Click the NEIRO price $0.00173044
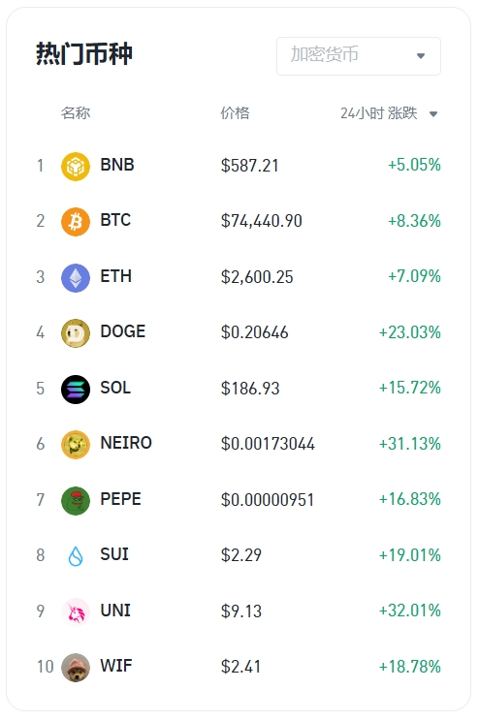The width and height of the screenshot is (479, 721). click(268, 444)
